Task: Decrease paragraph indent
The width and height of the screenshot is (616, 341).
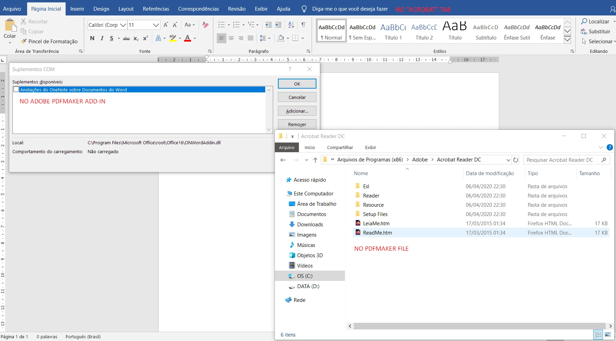Action: pos(269,25)
